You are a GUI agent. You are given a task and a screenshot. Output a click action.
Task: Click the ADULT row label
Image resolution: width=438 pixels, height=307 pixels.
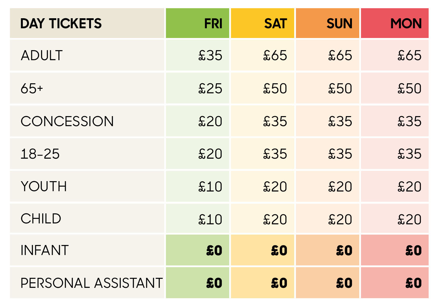pos(42,56)
